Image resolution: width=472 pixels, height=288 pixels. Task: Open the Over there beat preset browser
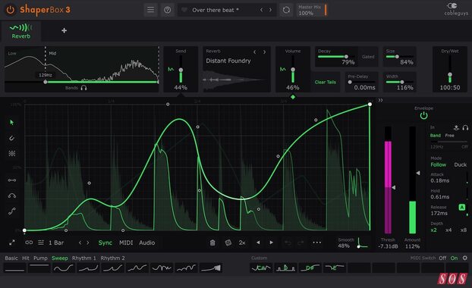click(x=216, y=10)
